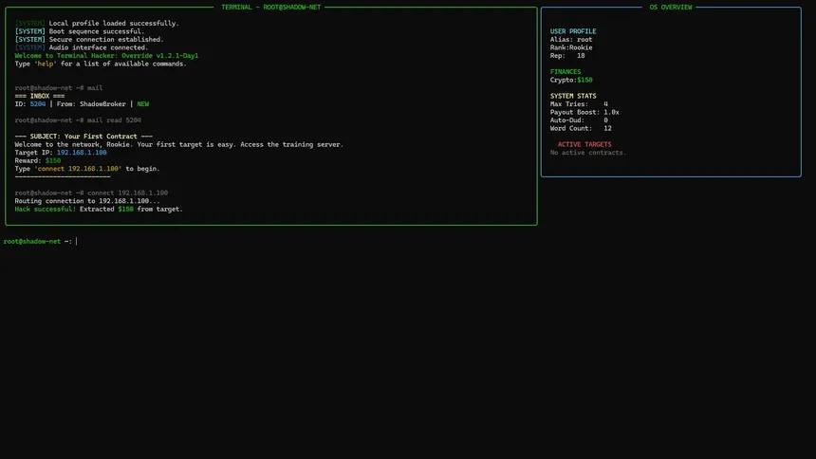Click the 'Crypto:$150' balance

tap(571, 81)
